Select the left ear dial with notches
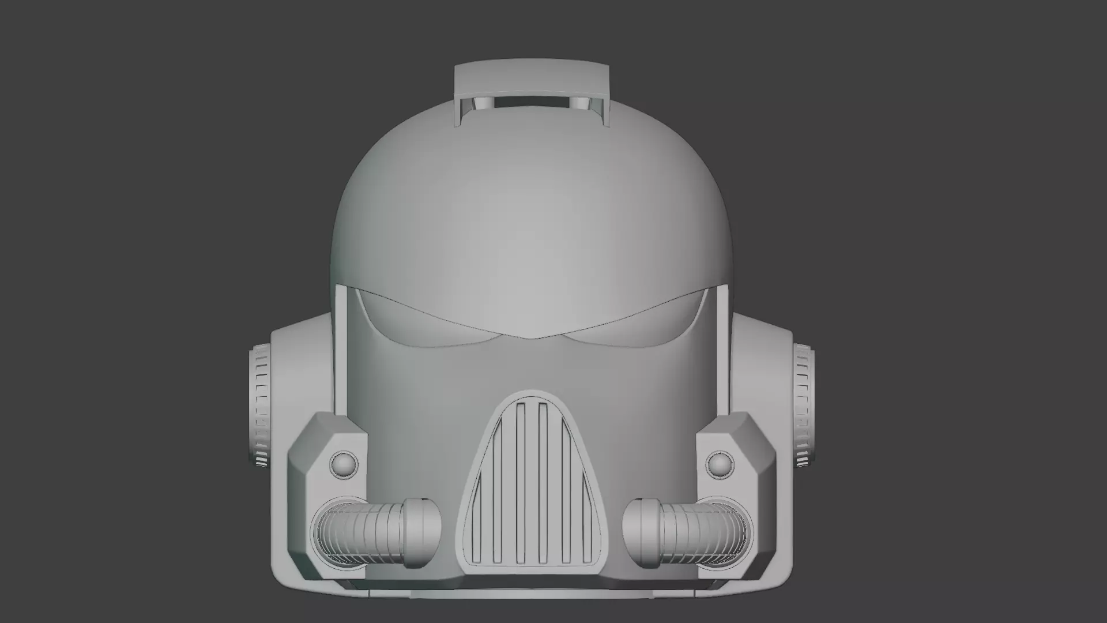 pos(261,406)
